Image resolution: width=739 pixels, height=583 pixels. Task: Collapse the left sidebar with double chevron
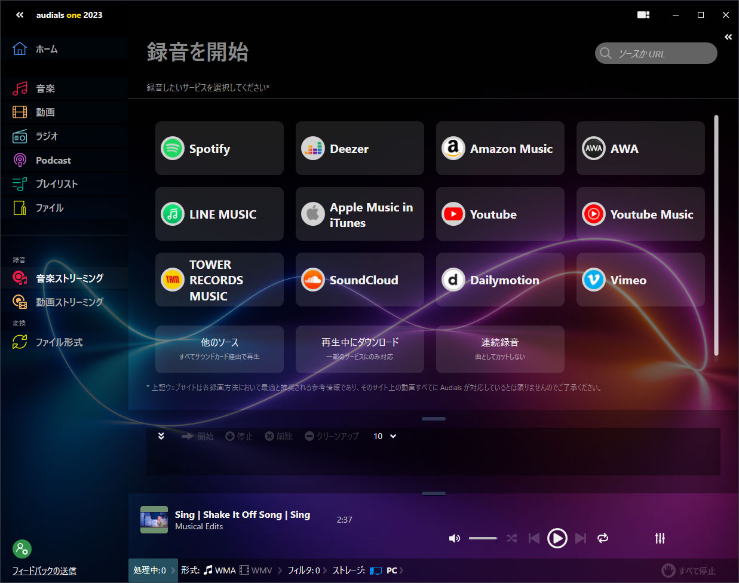tap(20, 15)
